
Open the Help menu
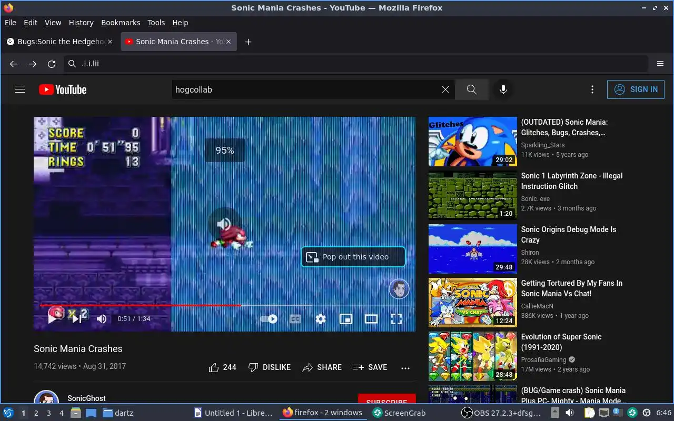180,23
